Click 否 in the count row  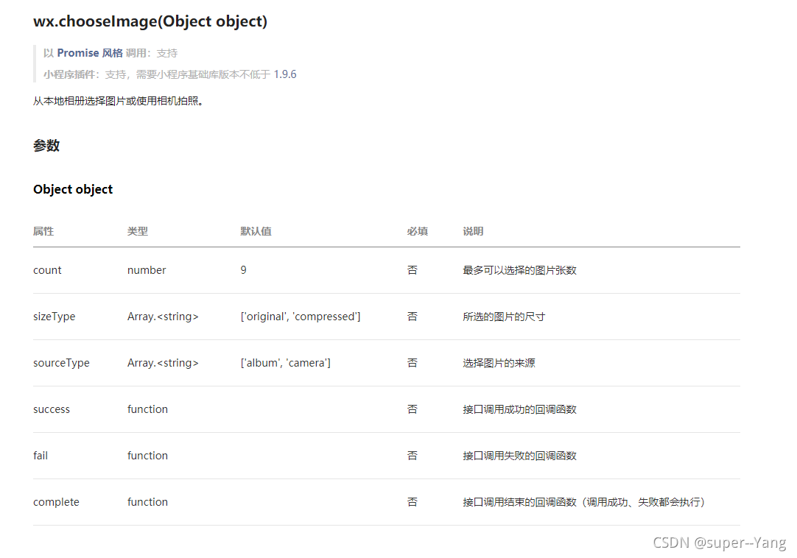pos(412,270)
